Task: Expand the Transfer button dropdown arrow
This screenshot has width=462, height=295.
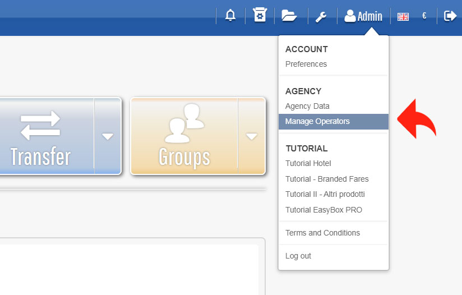Action: pos(108,136)
